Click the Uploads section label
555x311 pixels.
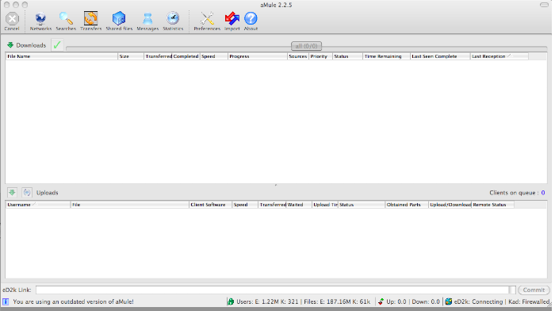(x=47, y=193)
